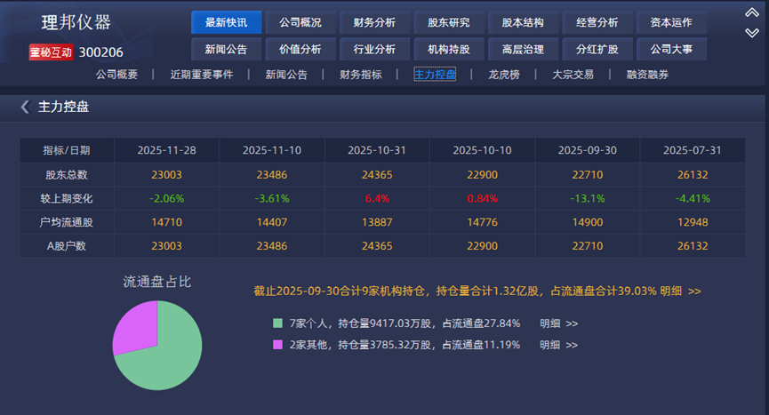Switch to 价值分析 tab
This screenshot has width=769, height=415.
click(300, 50)
